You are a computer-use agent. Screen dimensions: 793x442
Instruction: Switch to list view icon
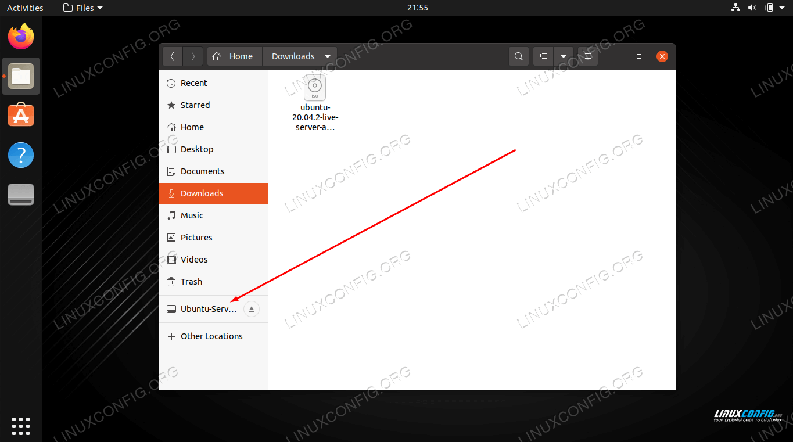[x=543, y=56]
